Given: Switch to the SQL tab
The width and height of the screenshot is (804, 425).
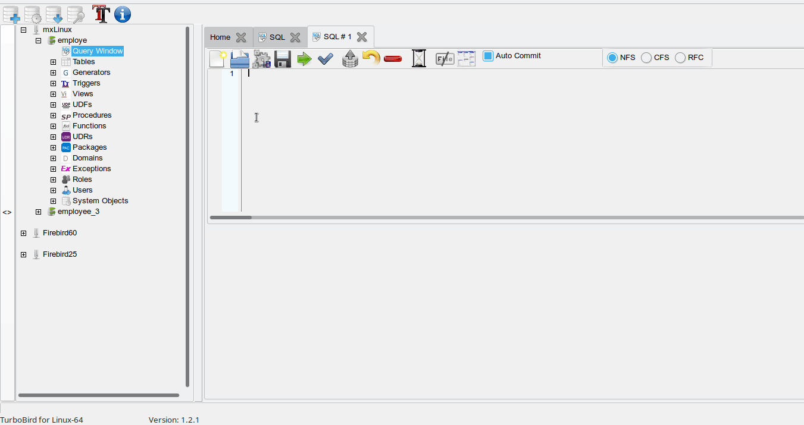Looking at the screenshot, I should pos(277,37).
